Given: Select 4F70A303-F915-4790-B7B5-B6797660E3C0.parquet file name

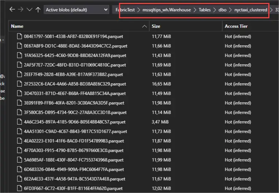Looking at the screenshot, I should pos(74,151).
